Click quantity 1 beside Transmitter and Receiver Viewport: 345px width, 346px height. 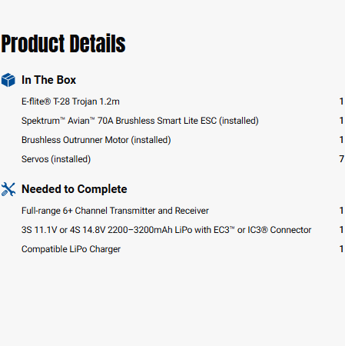point(341,211)
